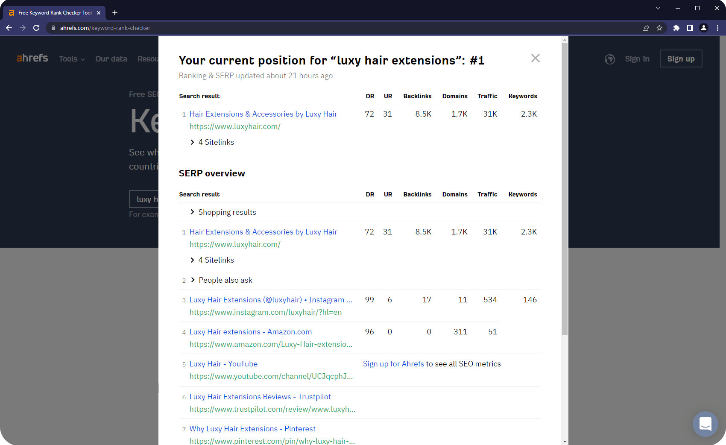This screenshot has width=726, height=445.
Task: Toggle the browser side panel icon
Action: 690,28
